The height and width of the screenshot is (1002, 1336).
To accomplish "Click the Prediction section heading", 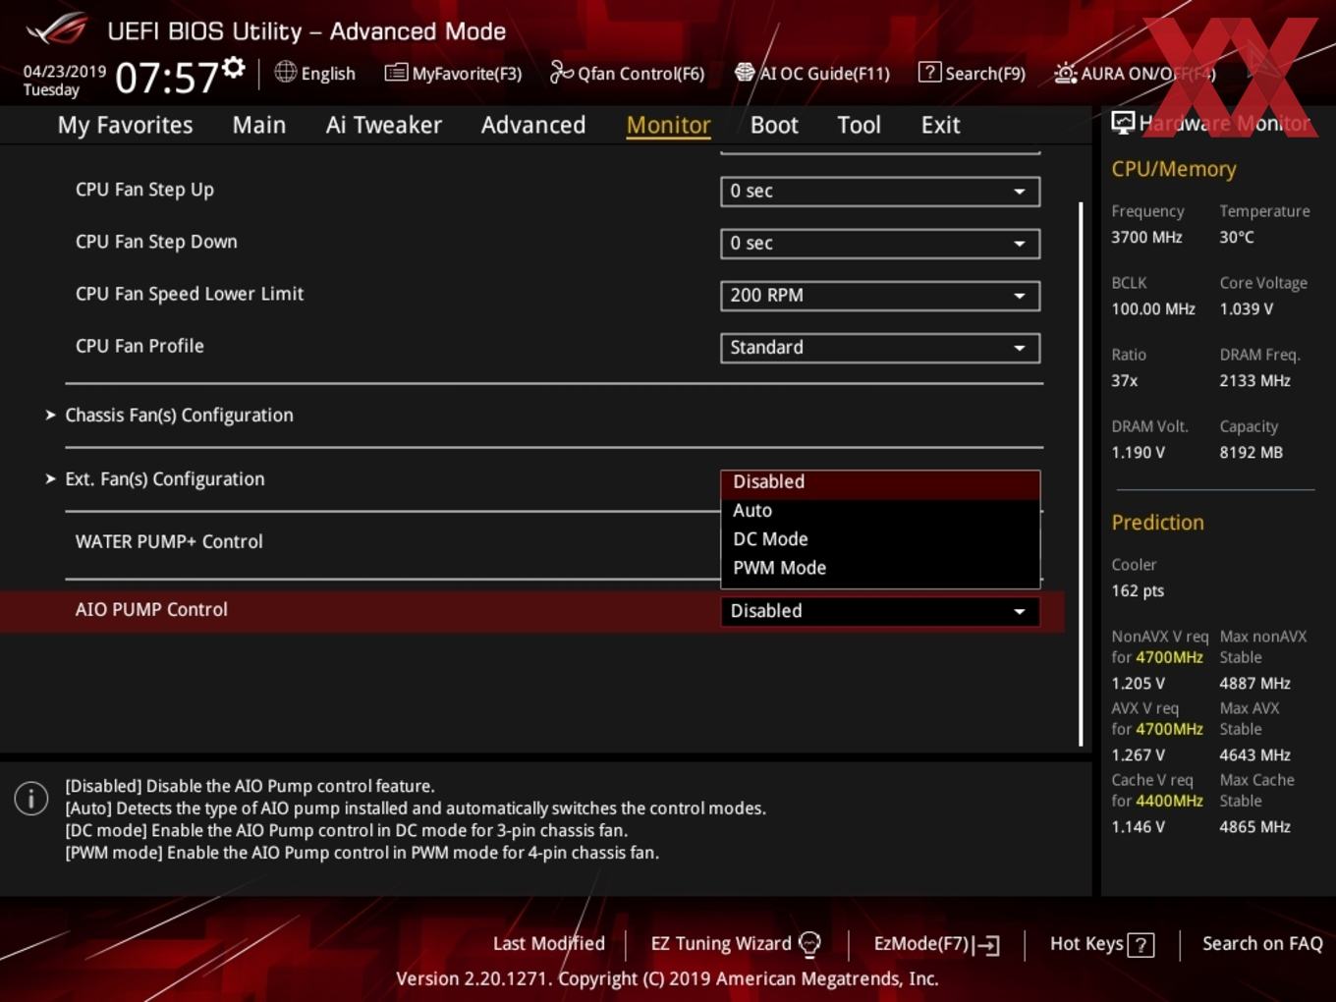I will 1157,522.
